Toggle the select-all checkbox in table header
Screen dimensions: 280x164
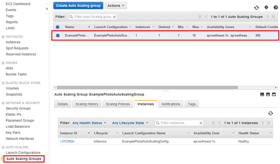57,27
